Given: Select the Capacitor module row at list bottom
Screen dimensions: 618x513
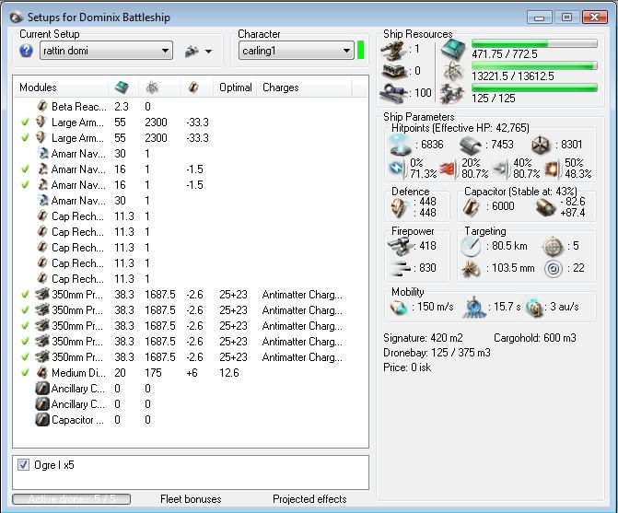Looking at the screenshot, I should (191, 420).
